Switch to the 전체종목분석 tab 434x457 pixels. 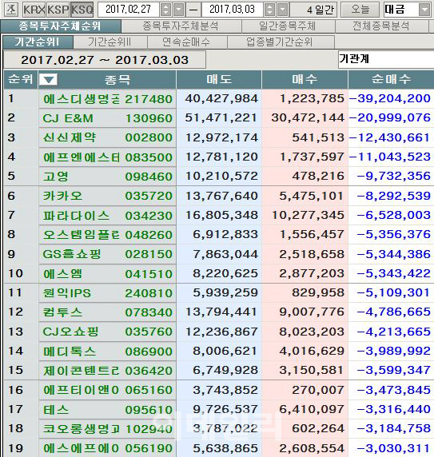[381, 26]
